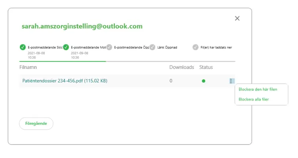Close the dialog with the X button
298x158 pixels.
click(237, 19)
